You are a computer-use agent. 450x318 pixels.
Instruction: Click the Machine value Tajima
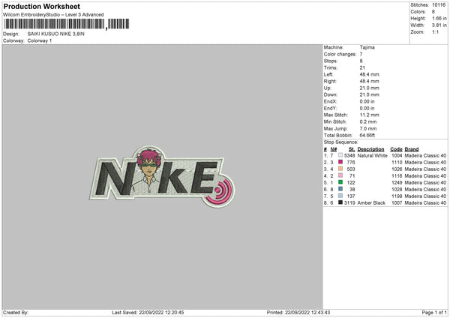[367, 47]
